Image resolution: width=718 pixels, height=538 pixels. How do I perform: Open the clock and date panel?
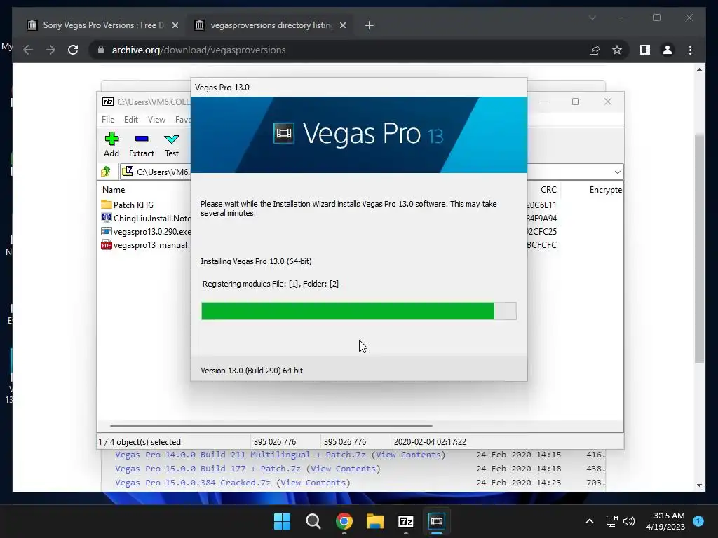pyautogui.click(x=665, y=521)
